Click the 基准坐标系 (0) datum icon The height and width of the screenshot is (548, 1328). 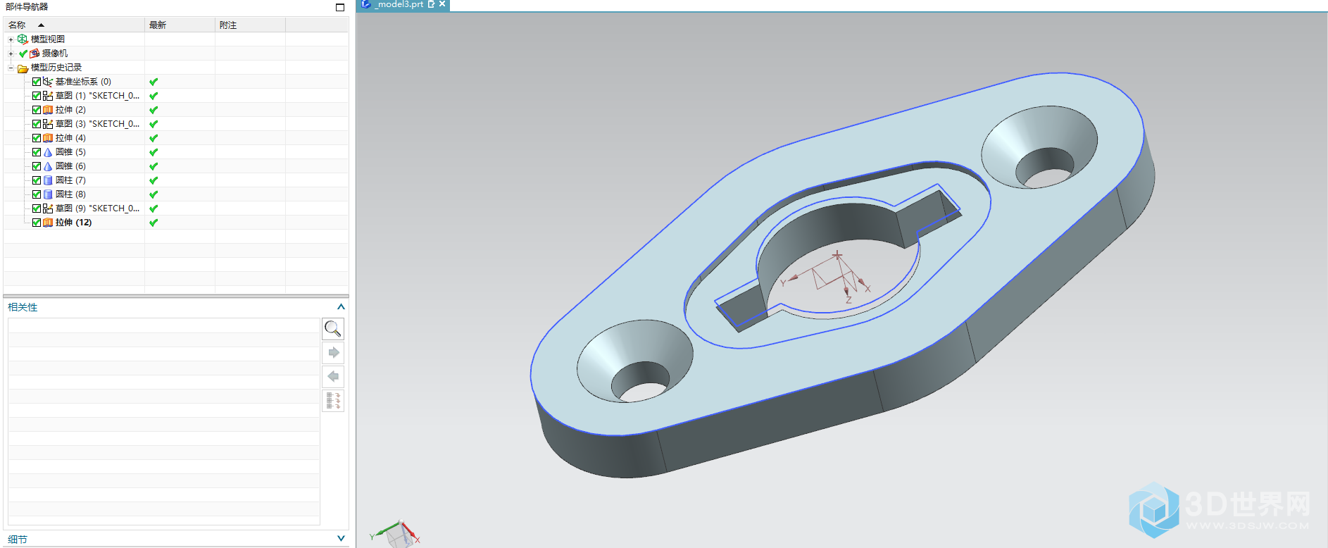point(48,82)
